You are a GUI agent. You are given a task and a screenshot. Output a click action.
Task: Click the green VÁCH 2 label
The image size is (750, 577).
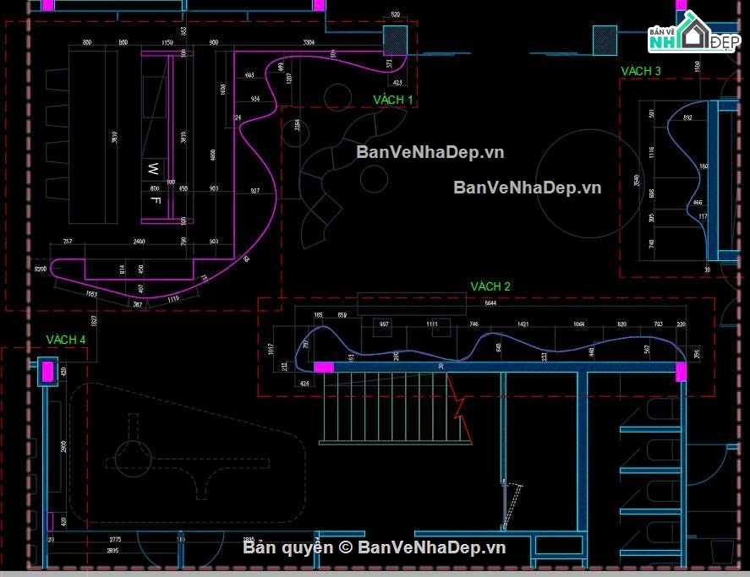pos(490,287)
